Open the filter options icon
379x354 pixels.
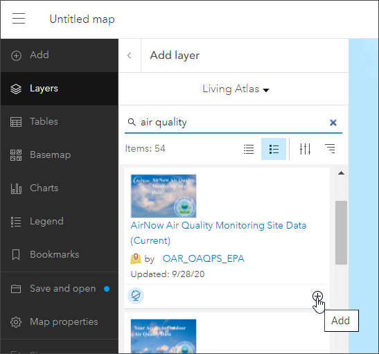pyautogui.click(x=305, y=149)
